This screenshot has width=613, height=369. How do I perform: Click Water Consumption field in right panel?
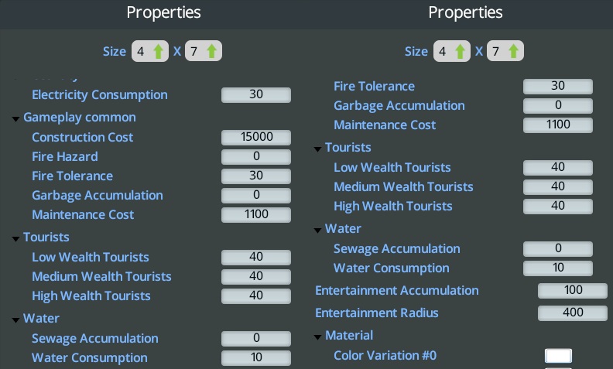[558, 268]
